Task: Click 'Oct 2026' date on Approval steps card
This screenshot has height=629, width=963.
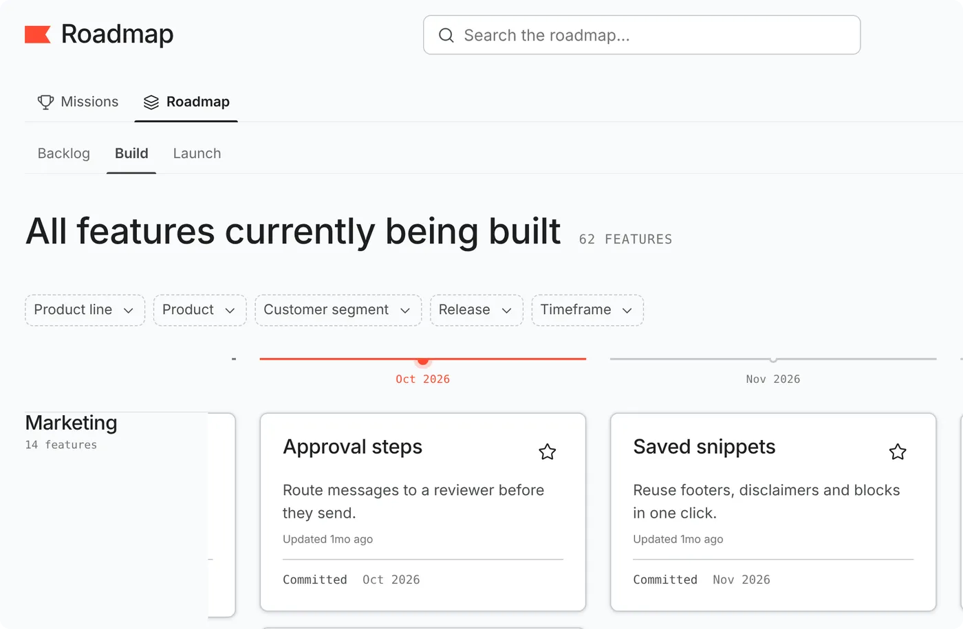Action: 391,580
